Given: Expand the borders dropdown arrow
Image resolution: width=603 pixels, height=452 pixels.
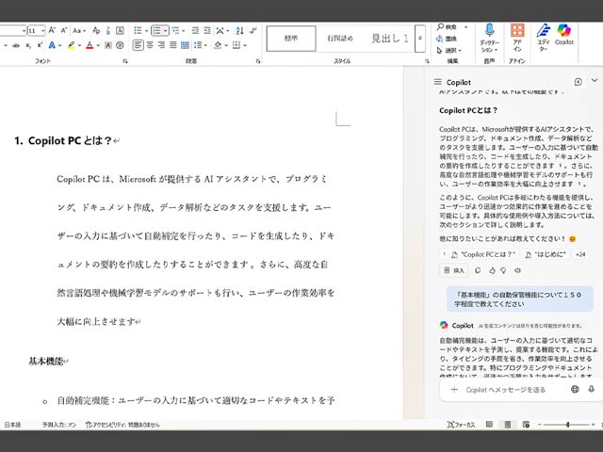Looking at the screenshot, I should (245, 45).
